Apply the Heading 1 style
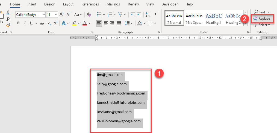277x133 pixels. click(214, 18)
